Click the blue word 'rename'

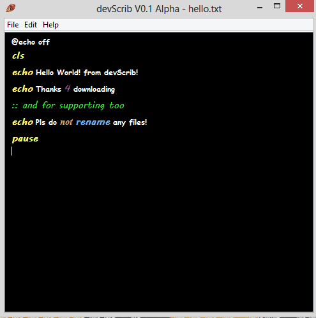(x=93, y=122)
